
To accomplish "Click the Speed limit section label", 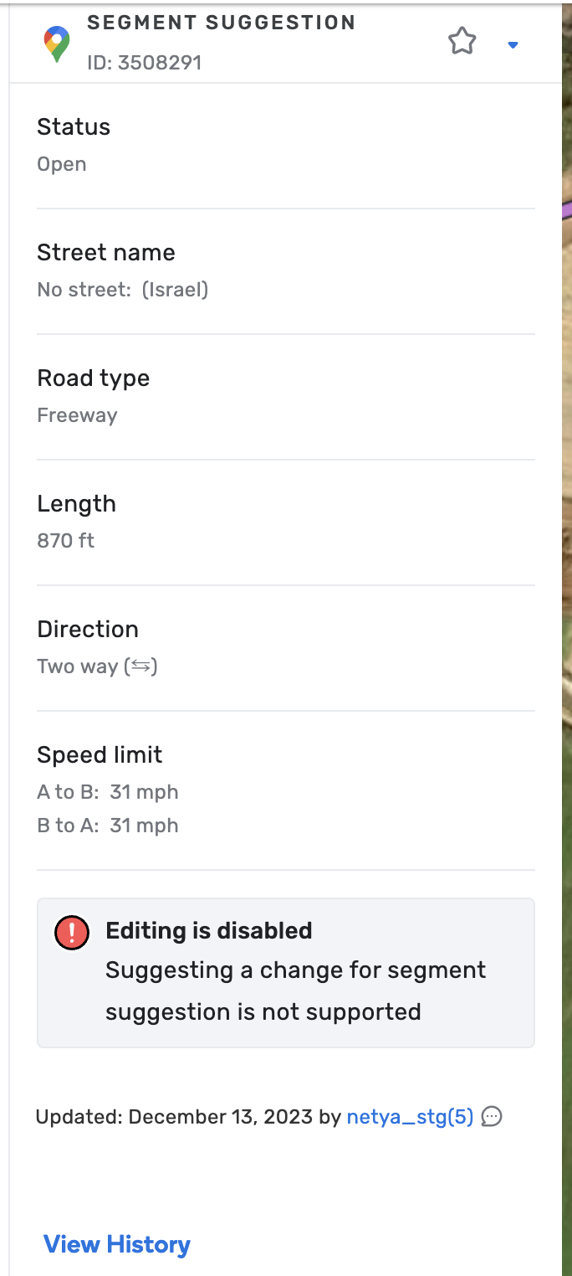I will pyautogui.click(x=100, y=754).
